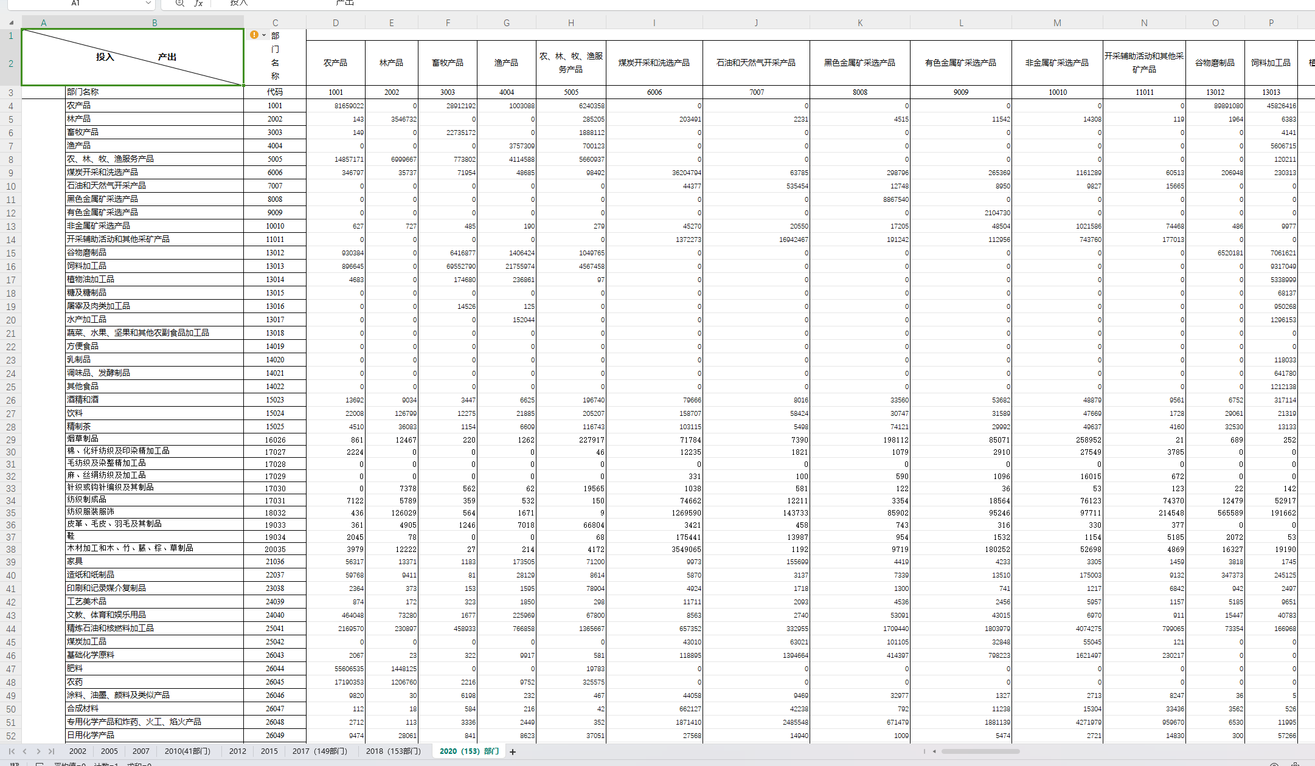Click the fx insert function icon

pos(198,3)
